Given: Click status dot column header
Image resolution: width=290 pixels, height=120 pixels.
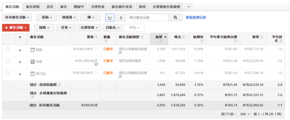Looking at the screenshot, I should point(20,37).
